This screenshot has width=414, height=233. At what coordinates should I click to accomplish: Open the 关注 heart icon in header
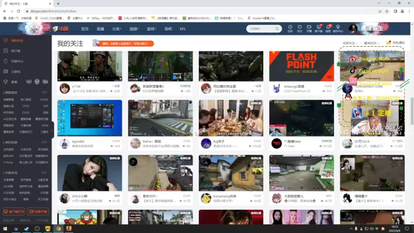(300, 28)
